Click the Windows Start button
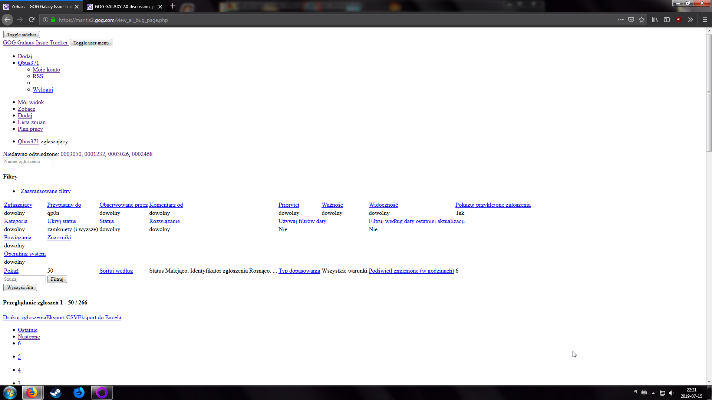This screenshot has height=400, width=712. click(10, 393)
